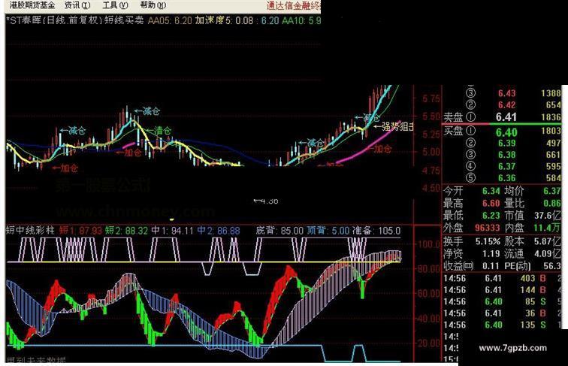Click the 通达信金融终端 title text
The image size is (568, 366).
point(294,5)
